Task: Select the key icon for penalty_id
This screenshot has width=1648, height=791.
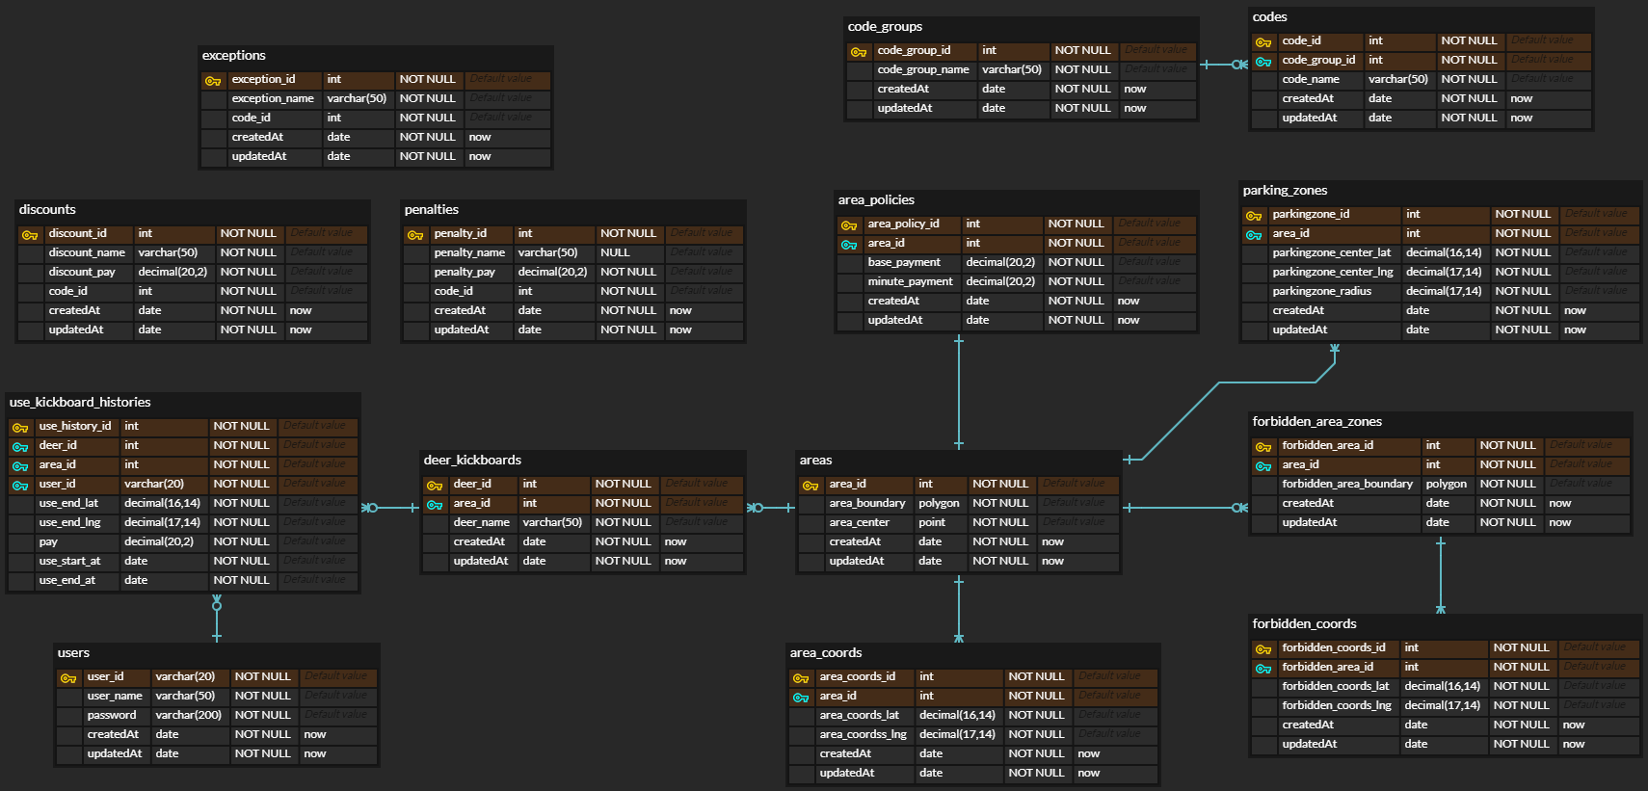Action: coord(415,235)
